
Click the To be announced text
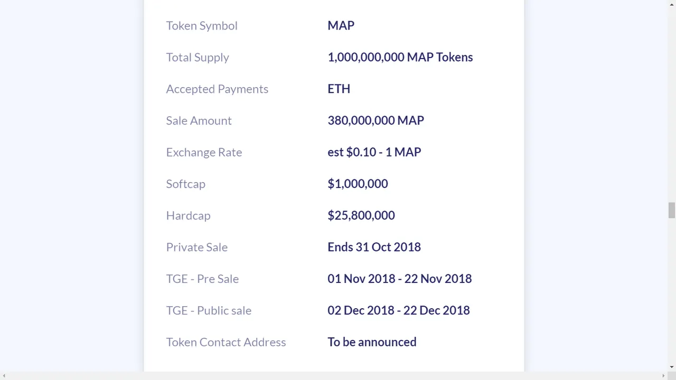click(372, 342)
